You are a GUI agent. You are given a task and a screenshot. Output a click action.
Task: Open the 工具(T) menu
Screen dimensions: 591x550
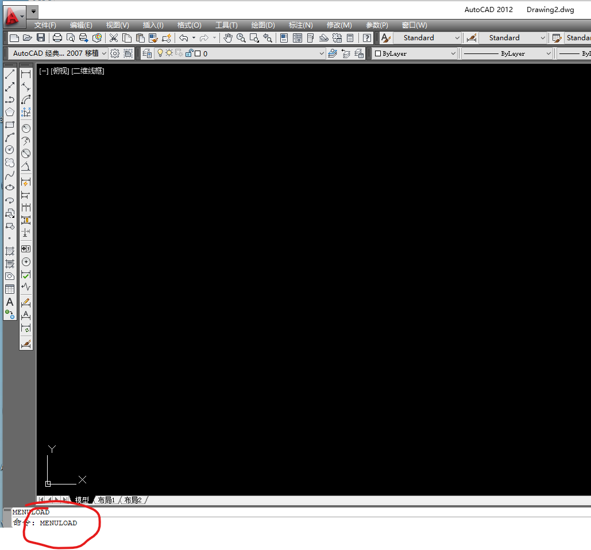(226, 25)
